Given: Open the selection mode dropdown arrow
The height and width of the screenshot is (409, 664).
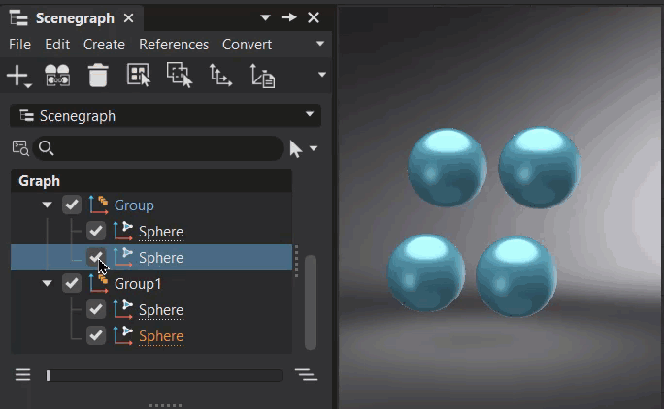Looking at the screenshot, I should [x=314, y=148].
